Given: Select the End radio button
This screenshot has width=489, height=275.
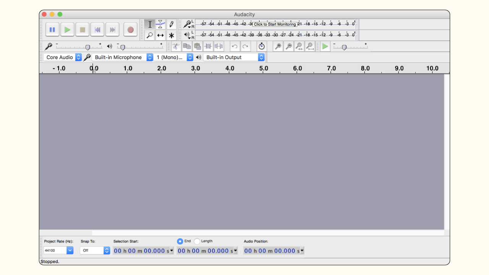Looking at the screenshot, I should pyautogui.click(x=180, y=241).
